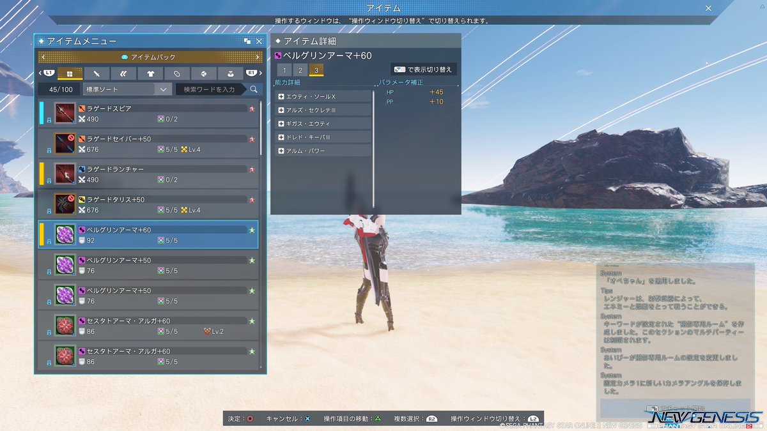Toggle lock icon on ラゲードセイバー+50 row

49,149
